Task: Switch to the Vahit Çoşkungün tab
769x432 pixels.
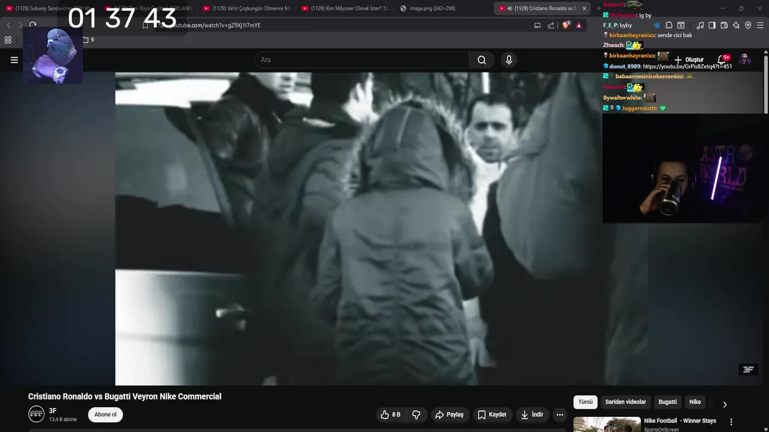Action: (247, 8)
